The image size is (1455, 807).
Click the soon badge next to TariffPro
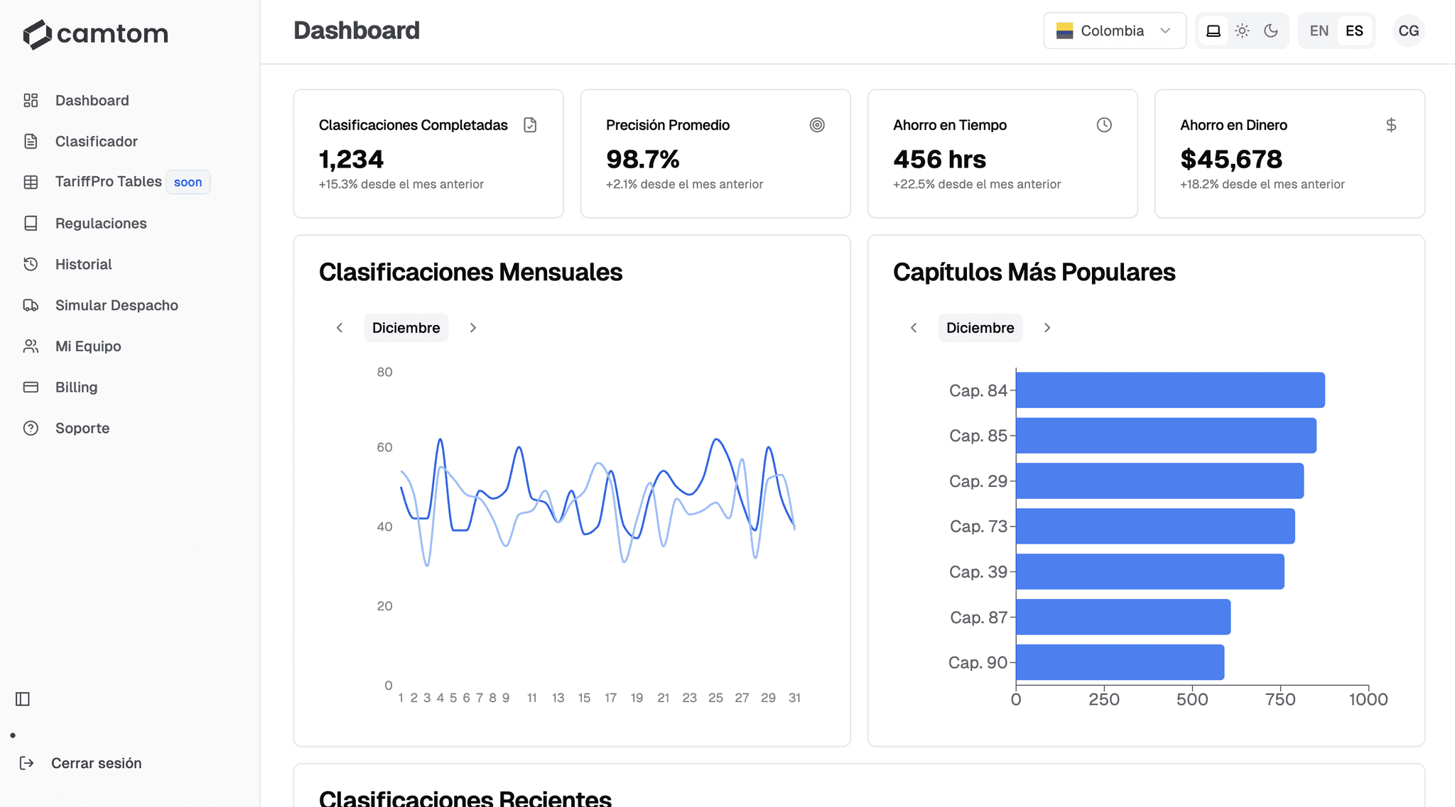(x=188, y=182)
